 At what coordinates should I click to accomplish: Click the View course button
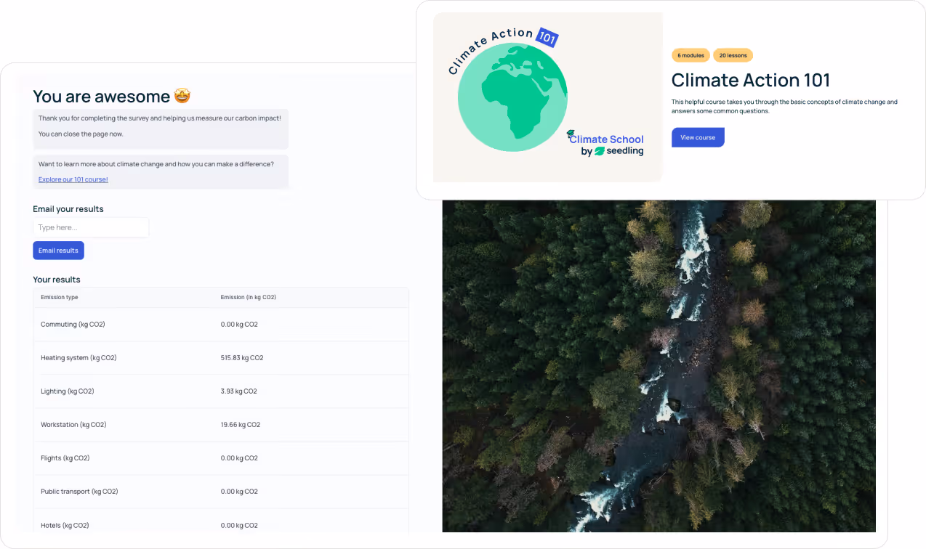click(698, 137)
